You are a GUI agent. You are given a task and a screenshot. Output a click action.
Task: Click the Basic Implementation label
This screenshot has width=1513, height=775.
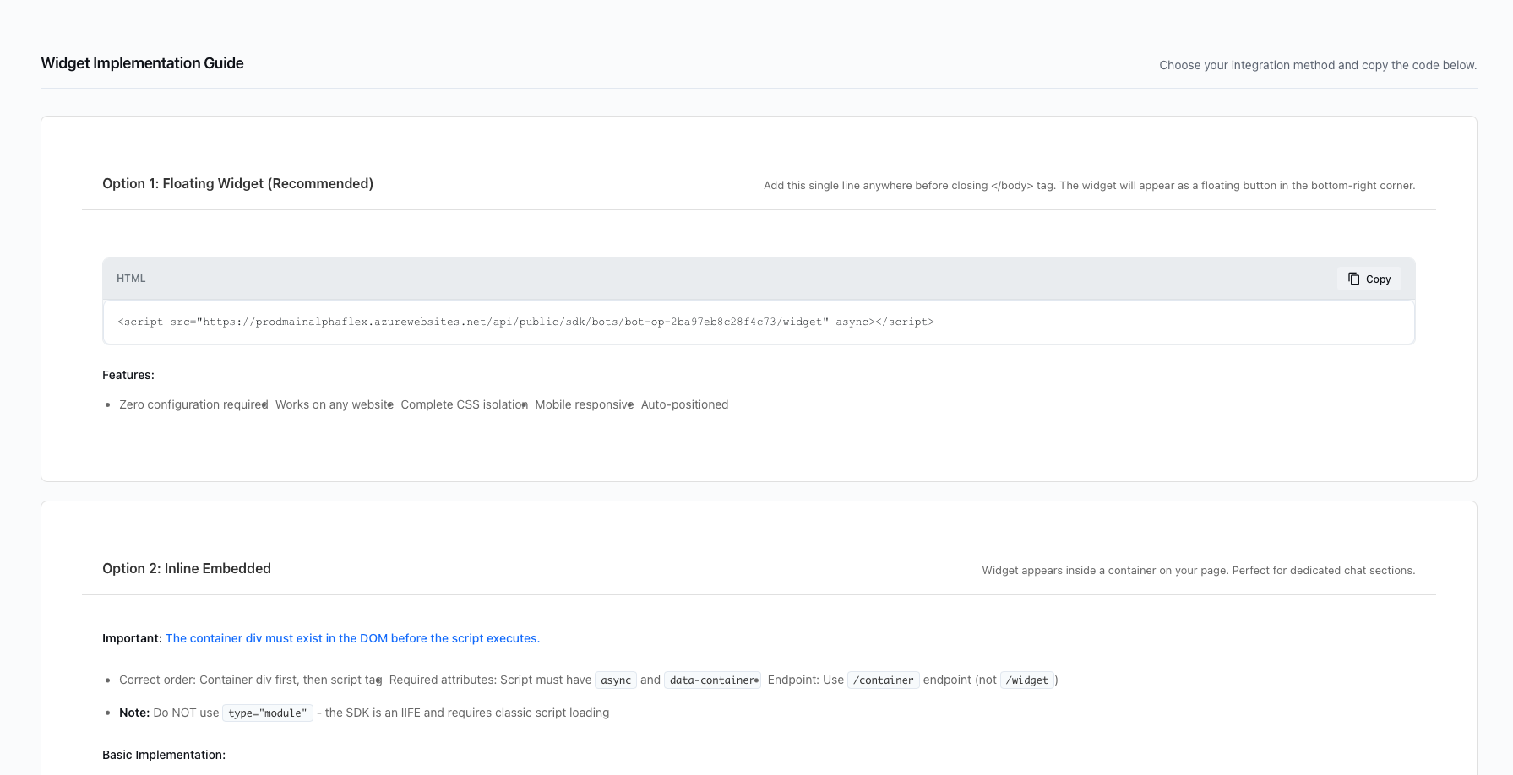click(163, 755)
